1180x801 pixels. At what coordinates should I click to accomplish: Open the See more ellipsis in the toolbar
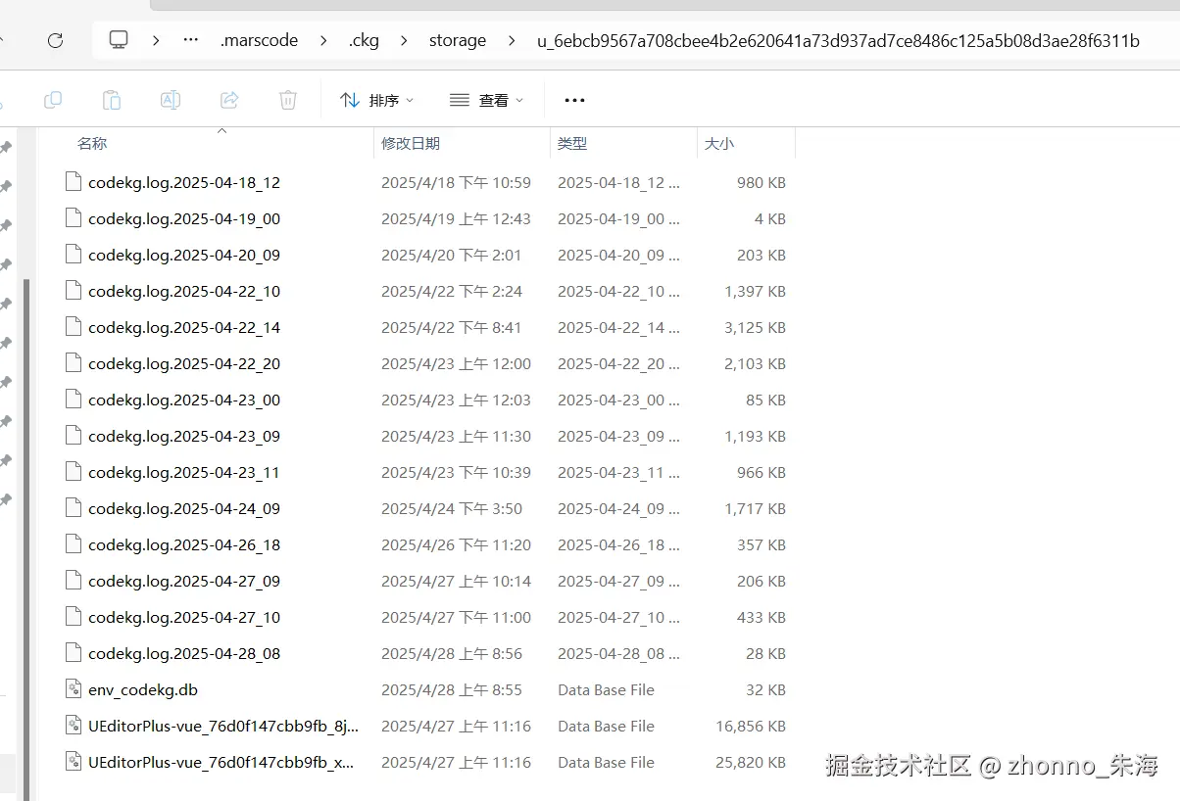click(x=574, y=99)
